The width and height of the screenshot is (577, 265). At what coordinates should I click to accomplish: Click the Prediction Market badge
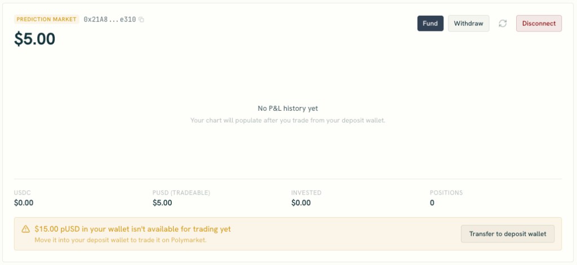coord(46,19)
